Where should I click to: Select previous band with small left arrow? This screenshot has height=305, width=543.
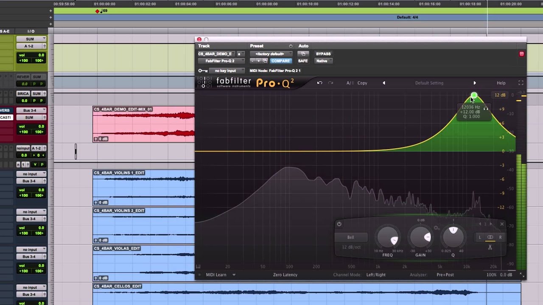(x=480, y=224)
